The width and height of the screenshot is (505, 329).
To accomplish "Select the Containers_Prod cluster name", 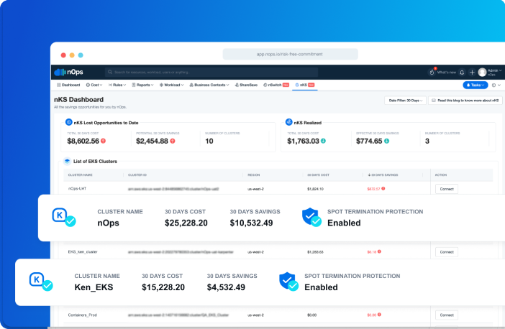I will 83,315.
